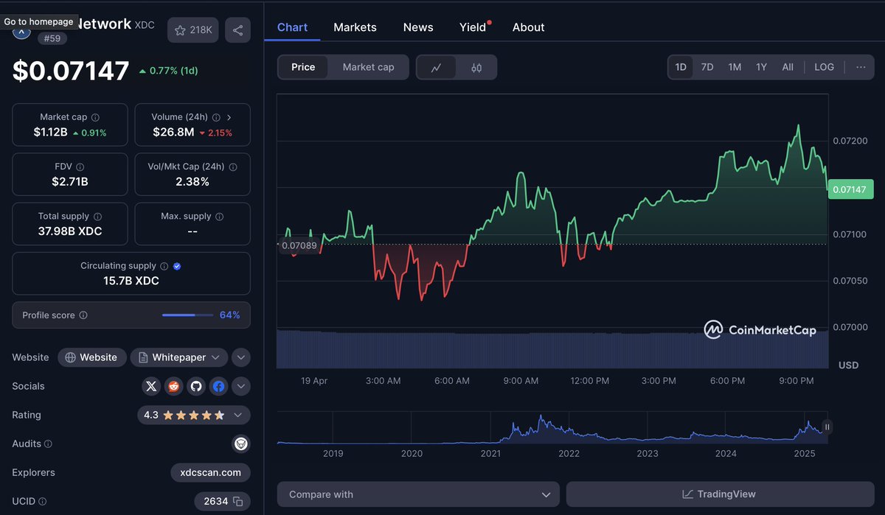Click info icon next to Audits
Viewport: 885px width, 515px height.
point(48,444)
